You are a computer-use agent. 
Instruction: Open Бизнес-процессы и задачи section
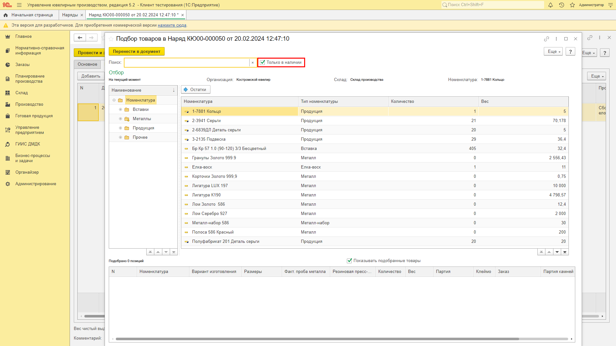(33, 158)
